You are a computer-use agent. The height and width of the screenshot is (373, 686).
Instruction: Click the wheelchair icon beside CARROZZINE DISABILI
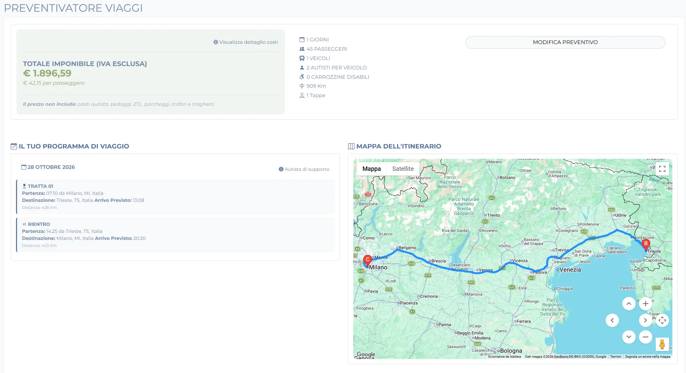[302, 77]
